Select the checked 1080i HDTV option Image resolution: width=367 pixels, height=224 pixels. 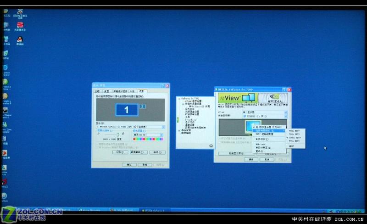coord(295,138)
